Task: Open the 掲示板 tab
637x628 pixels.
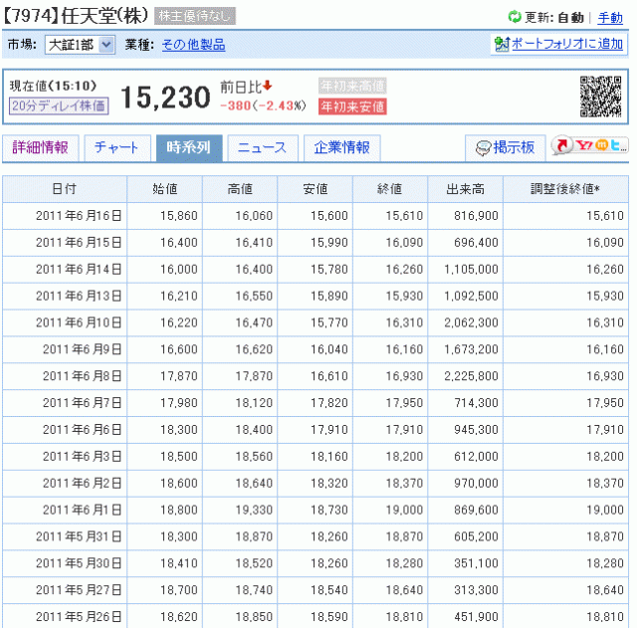Action: (x=506, y=148)
